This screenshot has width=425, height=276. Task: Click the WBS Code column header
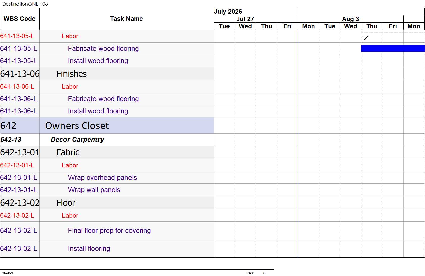point(20,19)
